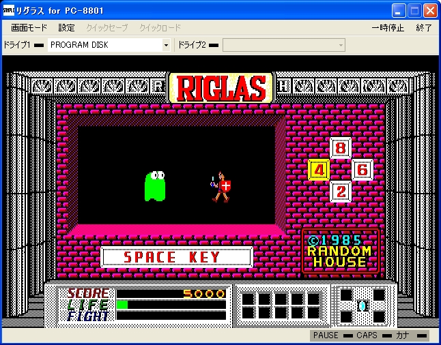Viewport: 441px width, 345px height.
Task: Click the R tile left of logo
Action: click(x=158, y=86)
